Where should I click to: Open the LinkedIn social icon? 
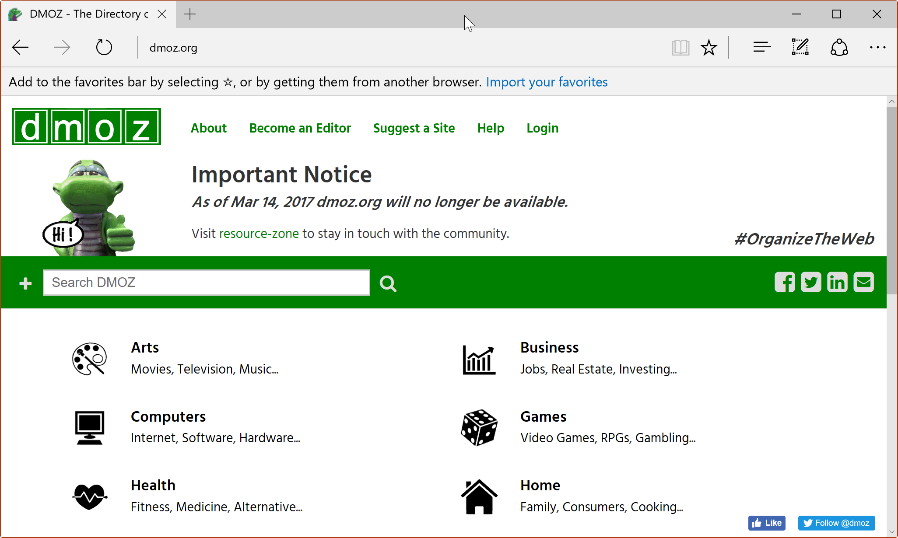click(x=837, y=282)
